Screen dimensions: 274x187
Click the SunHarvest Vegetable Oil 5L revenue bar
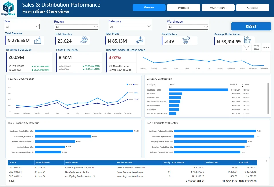(63, 136)
